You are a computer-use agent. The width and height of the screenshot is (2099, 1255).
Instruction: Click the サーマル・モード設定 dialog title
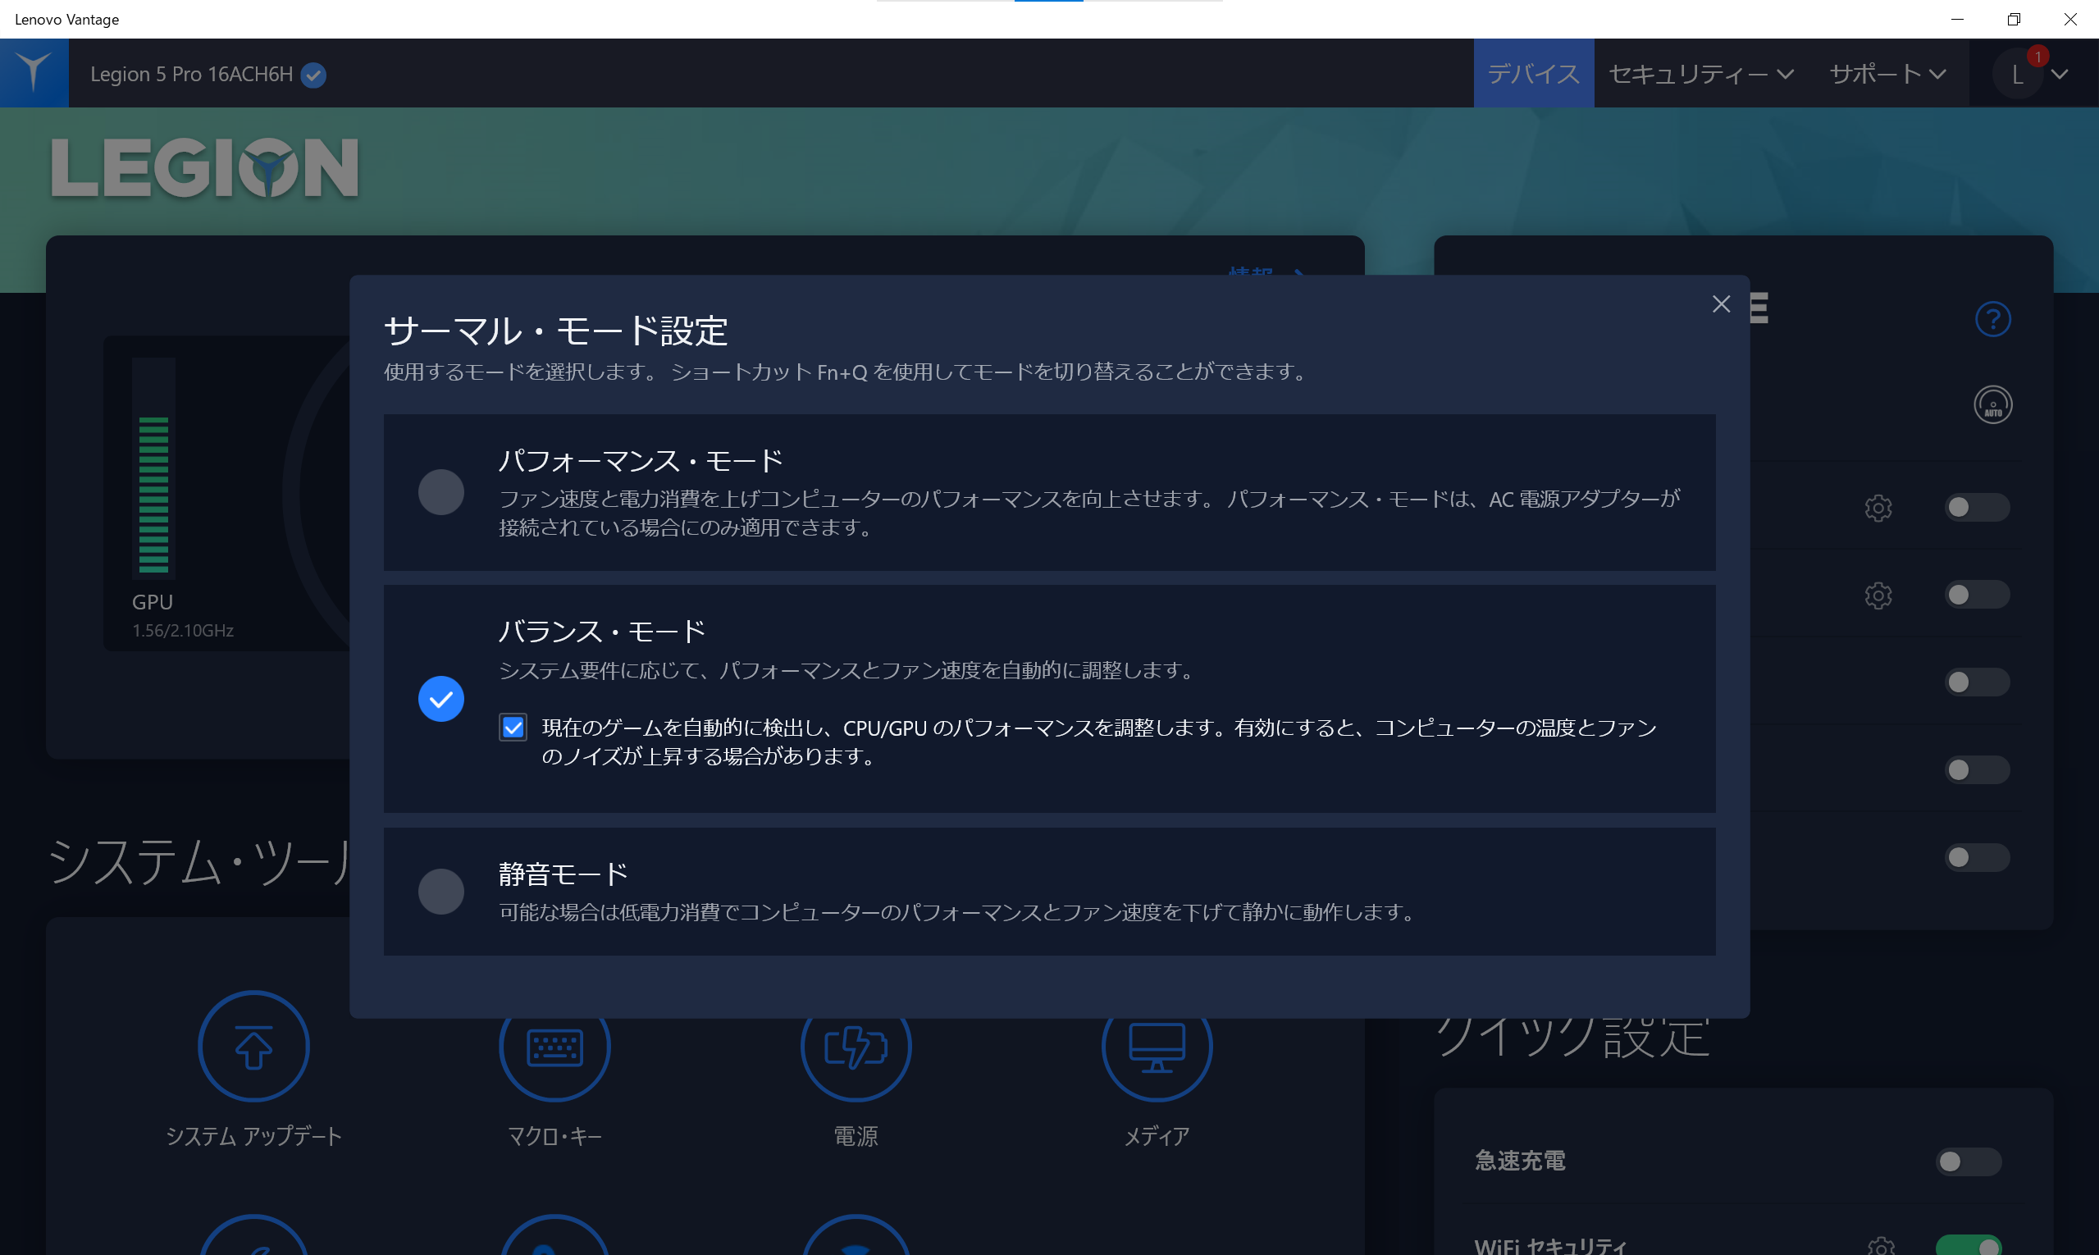coord(555,331)
